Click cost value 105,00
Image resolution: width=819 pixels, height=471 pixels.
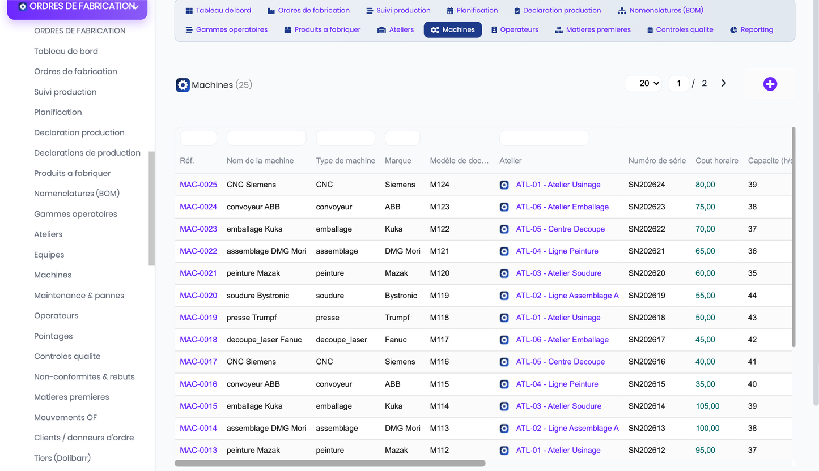pyautogui.click(x=707, y=406)
